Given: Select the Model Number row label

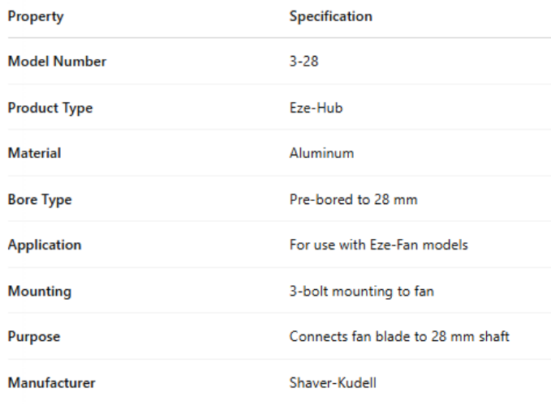Looking at the screenshot, I should (57, 62).
